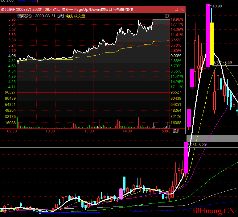Click the 10.90 high price label
The height and width of the screenshot is (217, 238).
coord(217,6)
